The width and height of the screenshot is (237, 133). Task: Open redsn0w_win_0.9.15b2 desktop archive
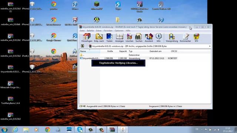click(x=10, y=53)
